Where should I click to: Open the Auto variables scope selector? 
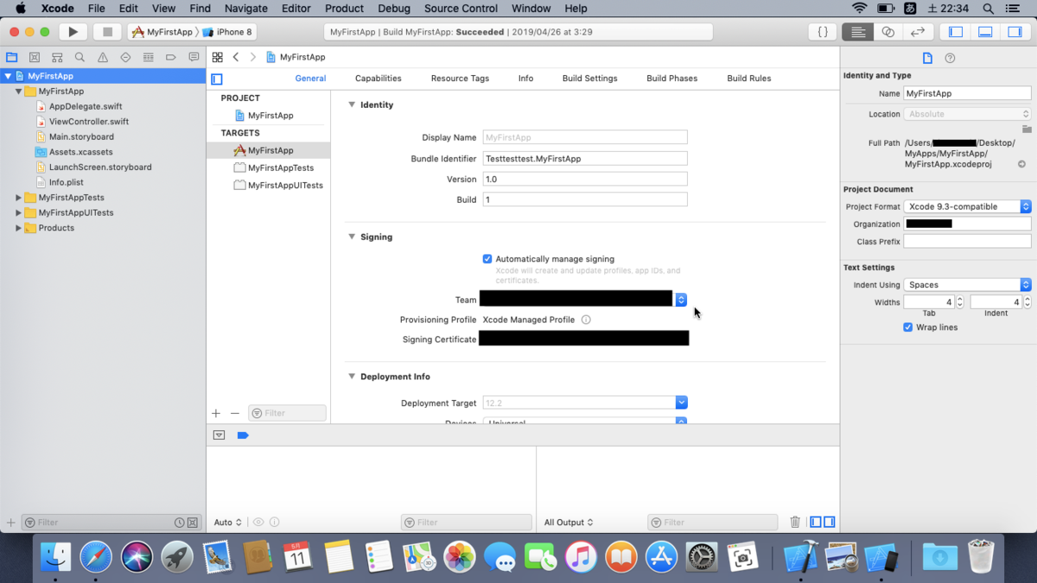(x=227, y=523)
